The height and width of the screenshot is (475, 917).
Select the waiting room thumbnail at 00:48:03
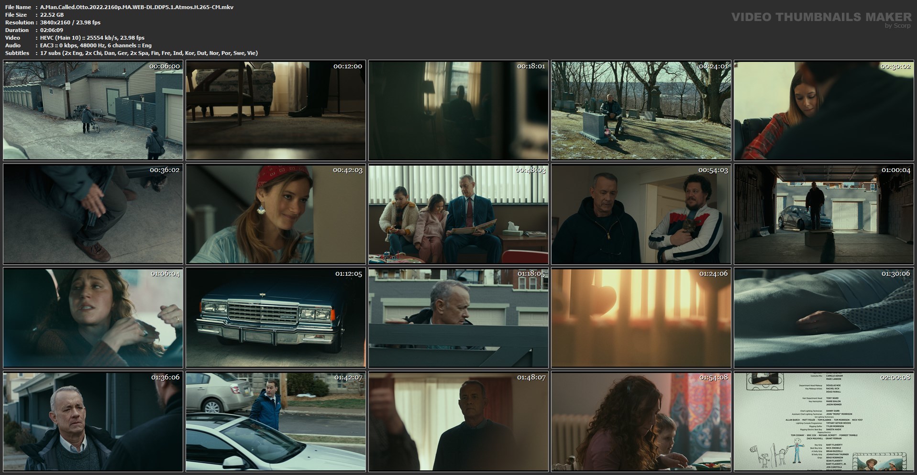point(458,214)
